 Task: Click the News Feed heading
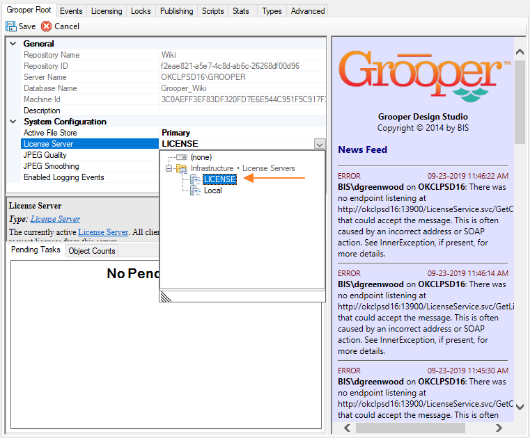362,149
